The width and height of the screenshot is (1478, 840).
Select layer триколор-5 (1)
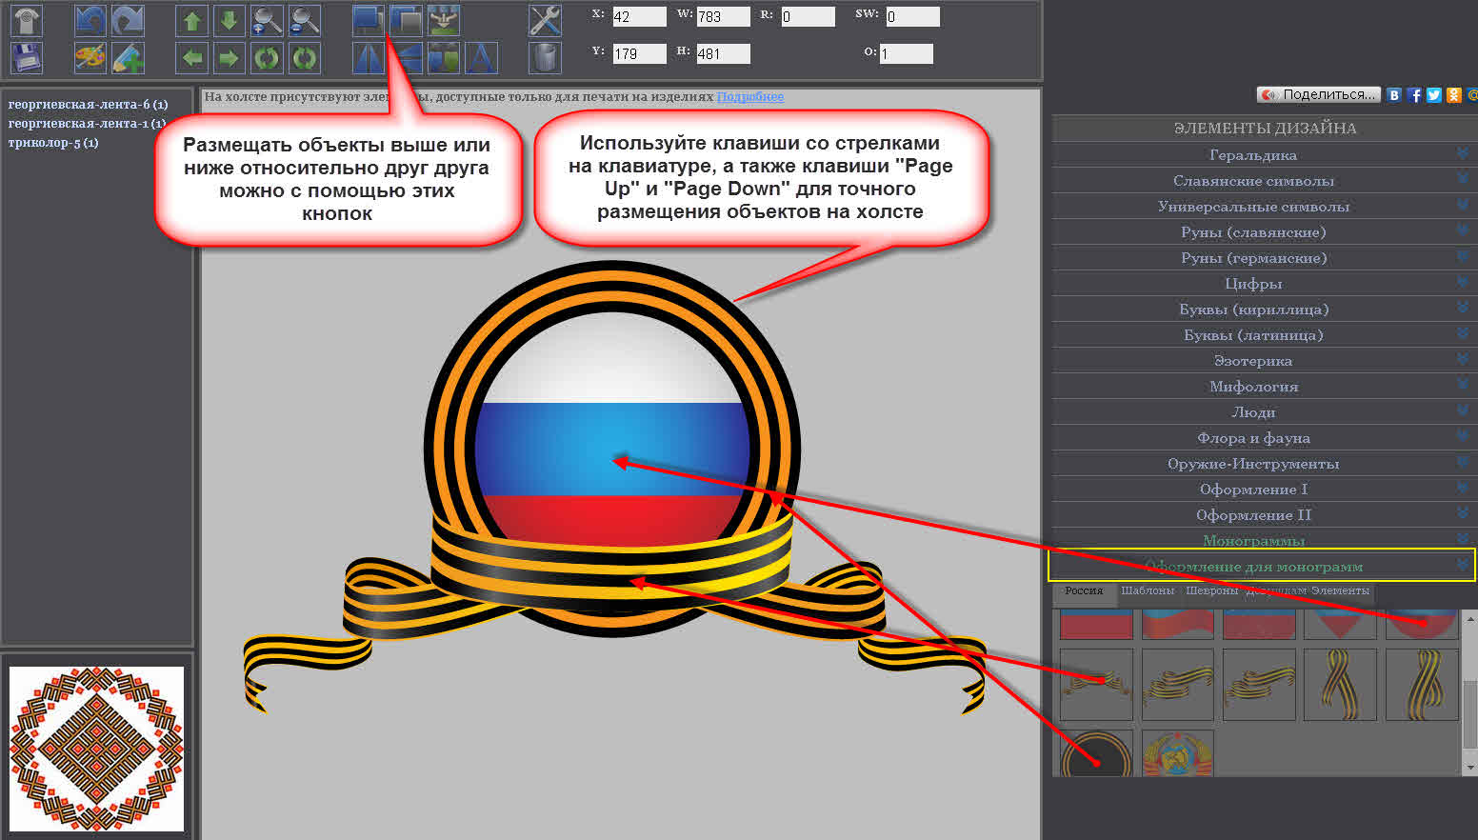(x=53, y=142)
